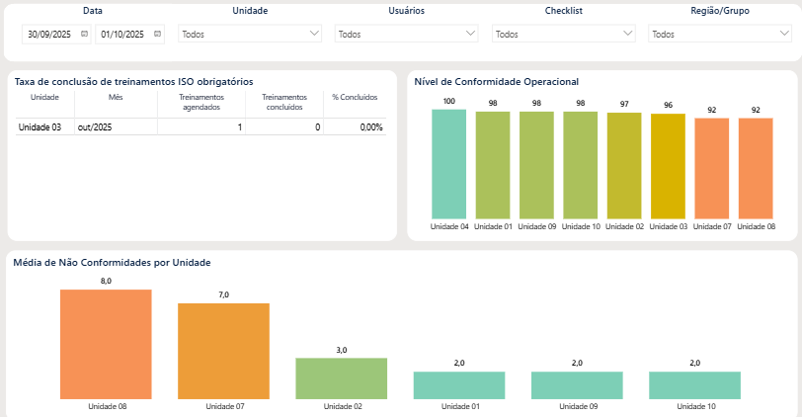Click green Unidade 02 bar in Não Conformidades chart
This screenshot has height=417, width=802.
click(341, 377)
